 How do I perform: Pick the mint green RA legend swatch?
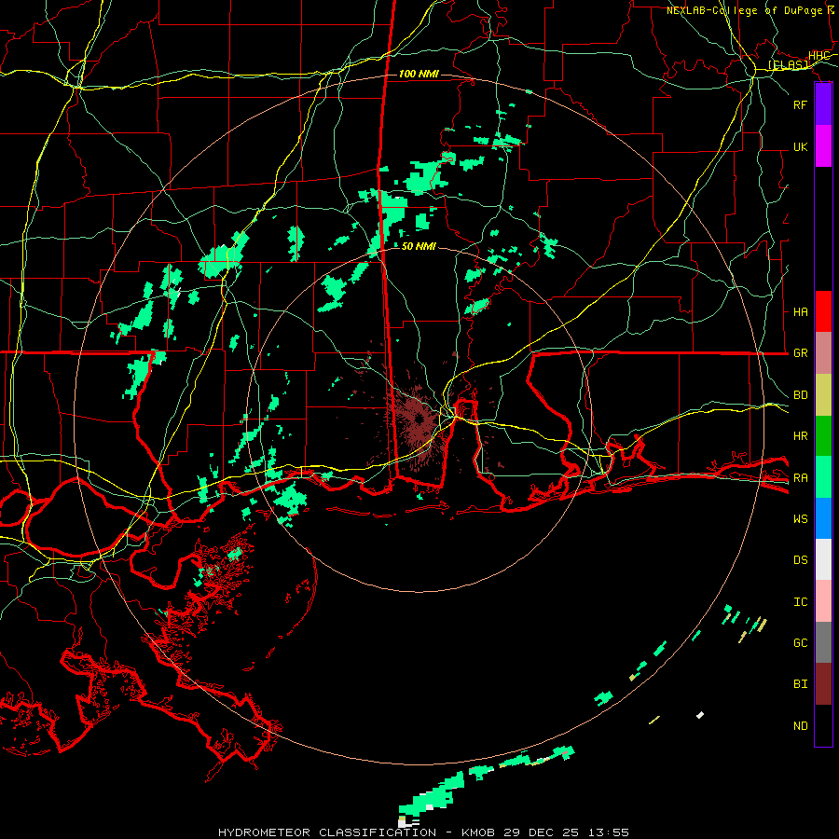[x=823, y=477]
